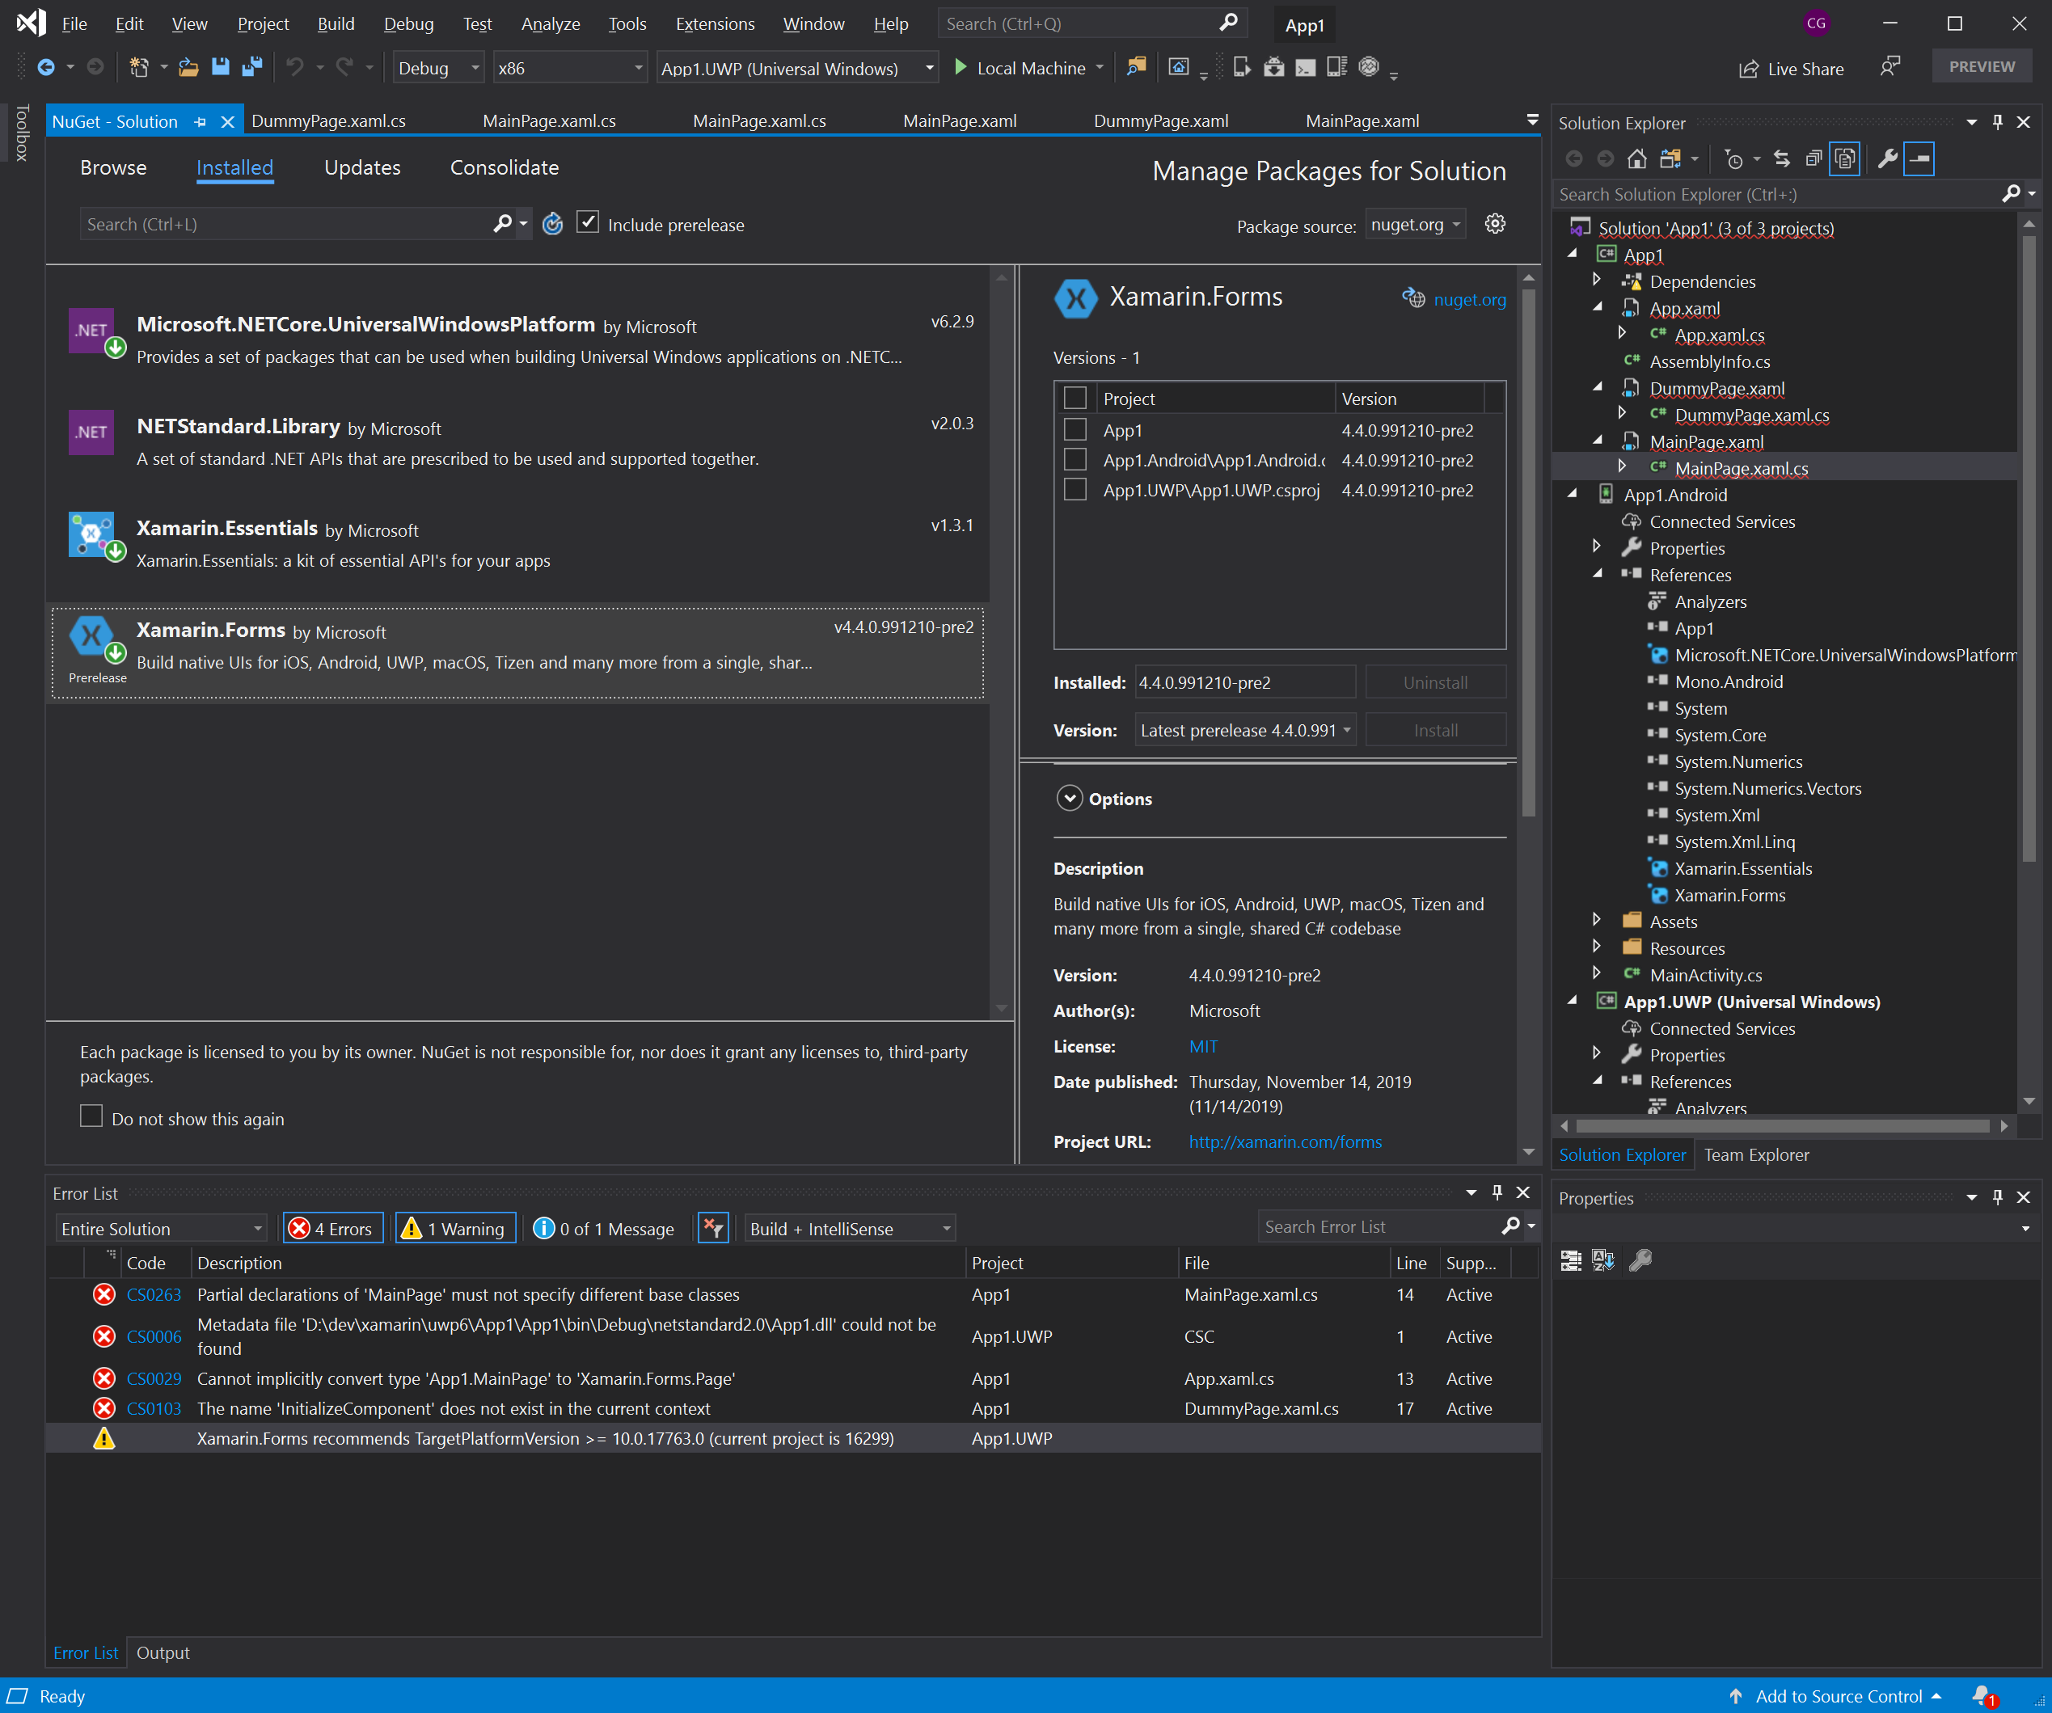
Task: Open the Extensions menu
Action: (714, 23)
